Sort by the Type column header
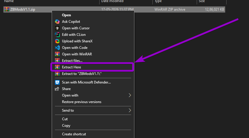The width and height of the screenshot is (249, 138). tap(158, 1)
